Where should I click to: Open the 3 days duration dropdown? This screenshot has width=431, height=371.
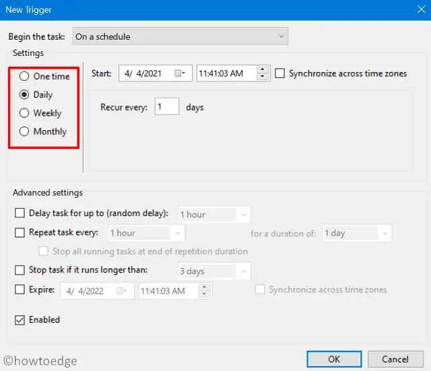214,271
